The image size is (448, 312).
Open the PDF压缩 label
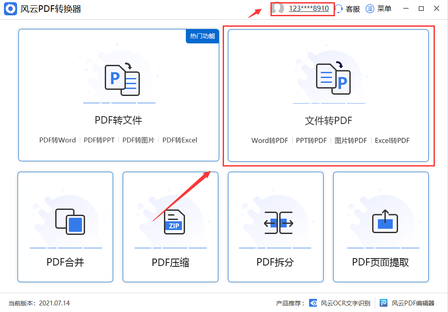[170, 262]
